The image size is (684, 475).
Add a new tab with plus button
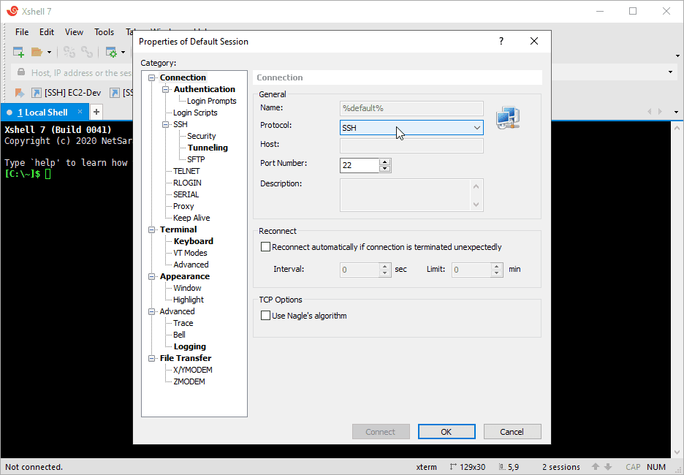click(96, 112)
